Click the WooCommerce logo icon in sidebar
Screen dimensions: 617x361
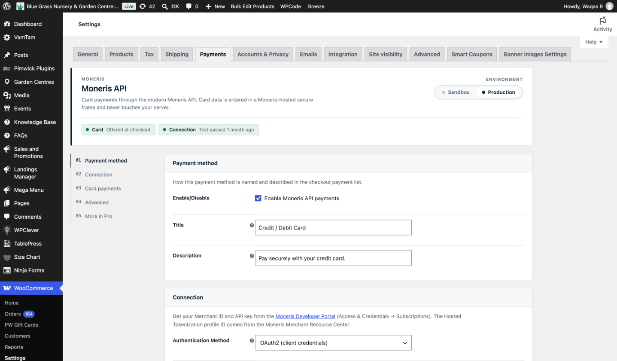(7, 288)
